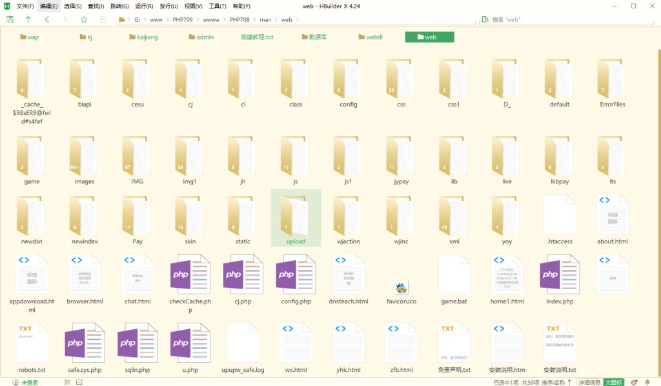Screen dimensions: 661x386
Task: Expand the web breadcrumb chevron
Action: pyautogui.click(x=298, y=20)
